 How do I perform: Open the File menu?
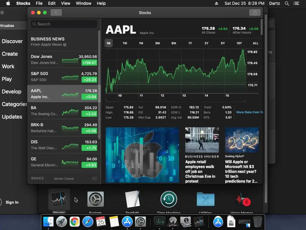click(x=39, y=3)
